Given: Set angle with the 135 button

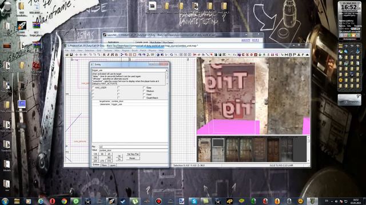Looking at the screenshot, I should pyautogui.click(x=96, y=154).
